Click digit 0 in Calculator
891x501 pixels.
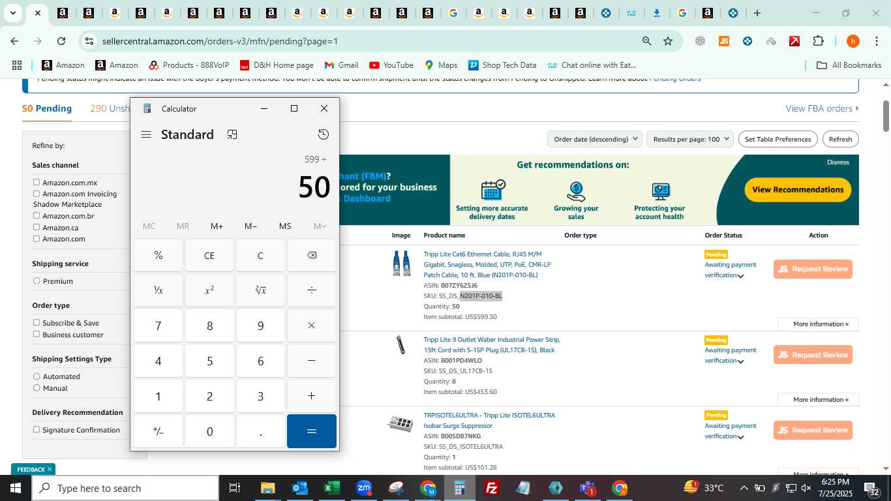(209, 431)
